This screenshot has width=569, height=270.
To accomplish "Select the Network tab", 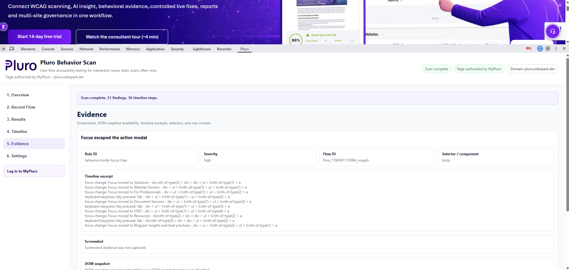I will click(x=86, y=49).
